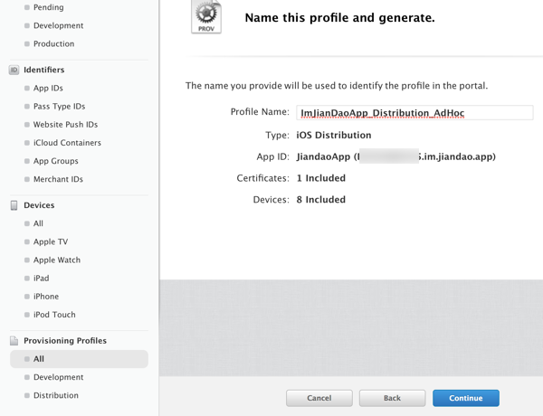Open App IDs in the sidebar
This screenshot has width=543, height=416.
click(48, 89)
